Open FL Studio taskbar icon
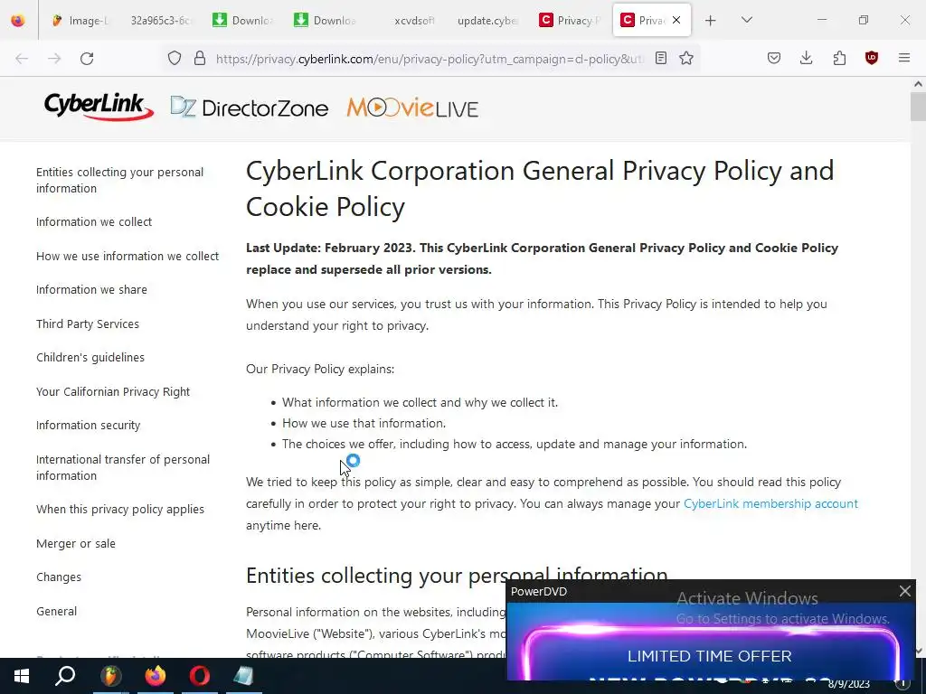Screen dimensions: 926x694 click(110, 676)
